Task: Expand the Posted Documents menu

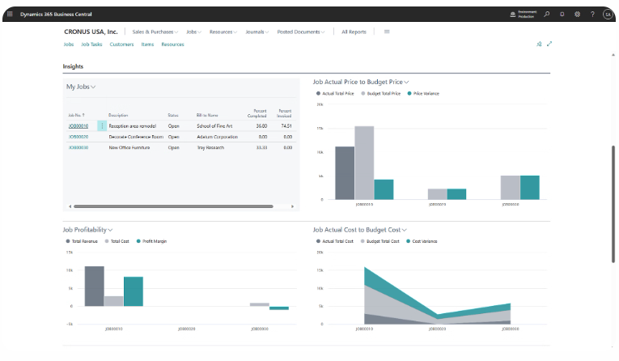Action: 301,32
